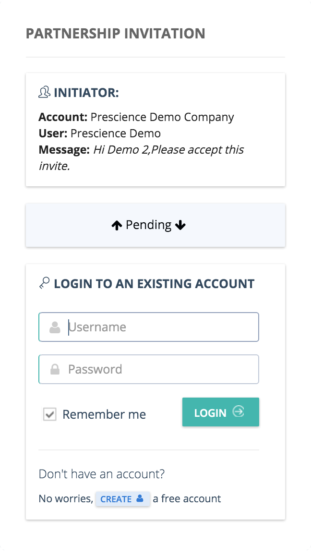
Task: Toggle Remember me via its label
Action: (x=104, y=414)
